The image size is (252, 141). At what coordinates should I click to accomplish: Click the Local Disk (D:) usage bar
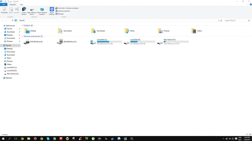(x=143, y=42)
